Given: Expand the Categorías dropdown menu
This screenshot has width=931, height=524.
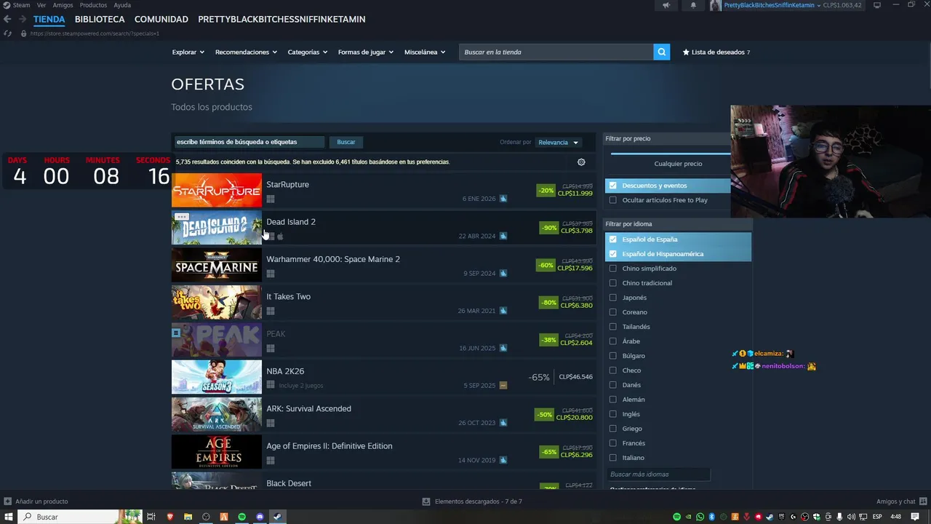Looking at the screenshot, I should click(x=308, y=52).
